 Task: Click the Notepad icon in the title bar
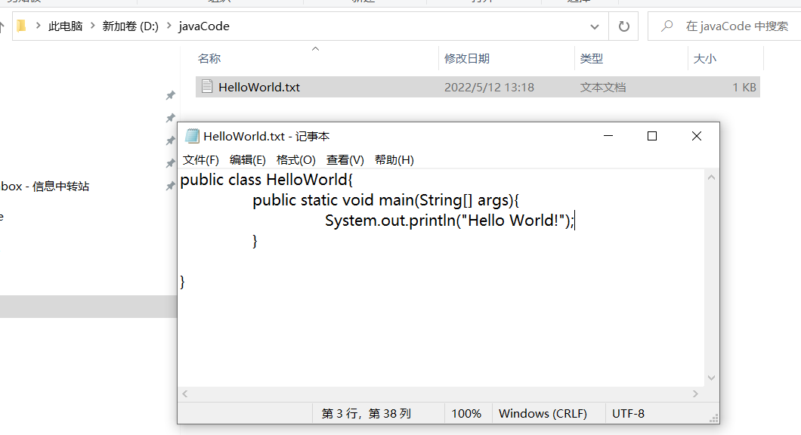coord(192,136)
